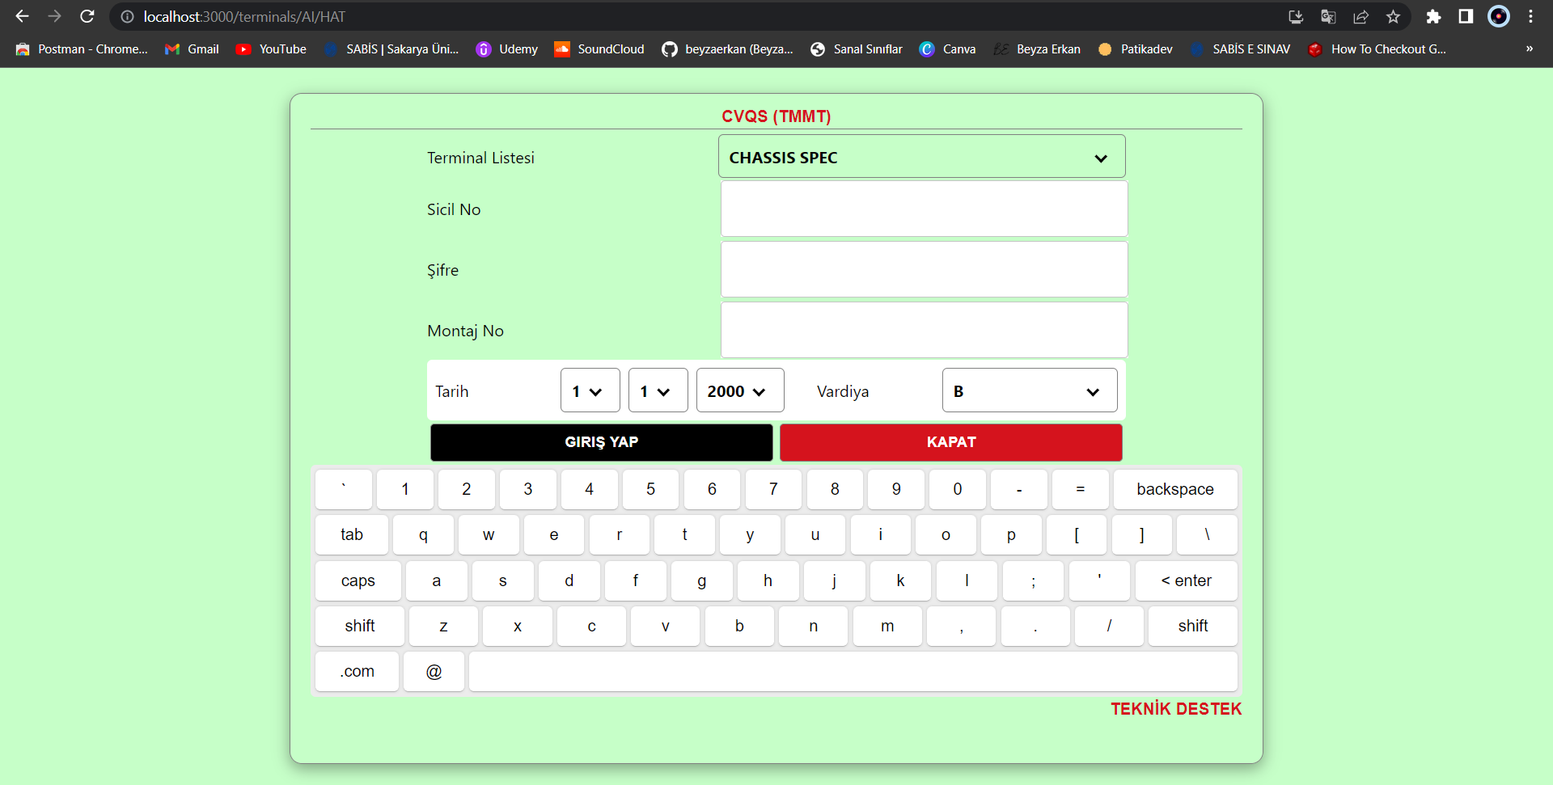Open the Canva bookmark
The height and width of the screenshot is (785, 1553).
[948, 49]
